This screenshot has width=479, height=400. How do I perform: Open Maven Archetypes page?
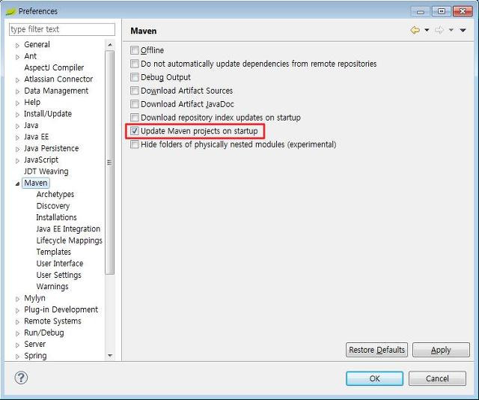tap(55, 194)
